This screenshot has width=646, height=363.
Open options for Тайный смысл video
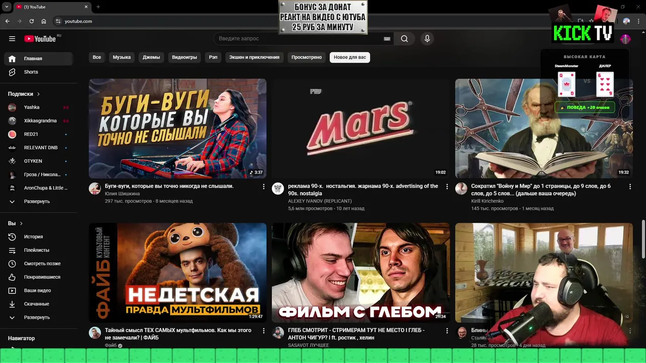[263, 331]
